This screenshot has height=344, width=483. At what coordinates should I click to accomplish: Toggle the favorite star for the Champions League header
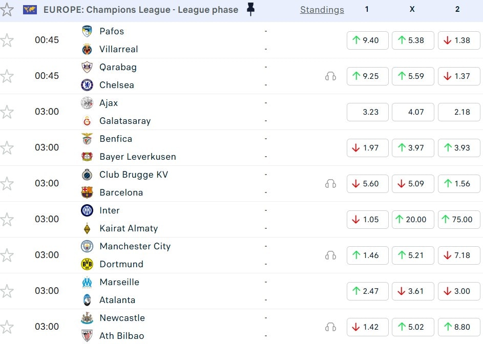[7, 9]
